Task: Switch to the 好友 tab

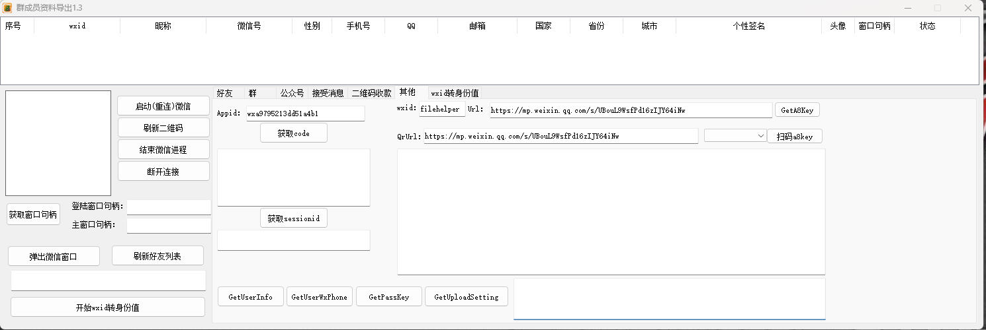Action: (225, 93)
